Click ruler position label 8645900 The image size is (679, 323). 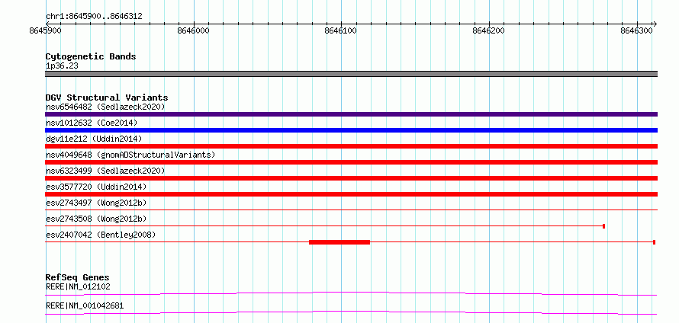click(x=46, y=31)
